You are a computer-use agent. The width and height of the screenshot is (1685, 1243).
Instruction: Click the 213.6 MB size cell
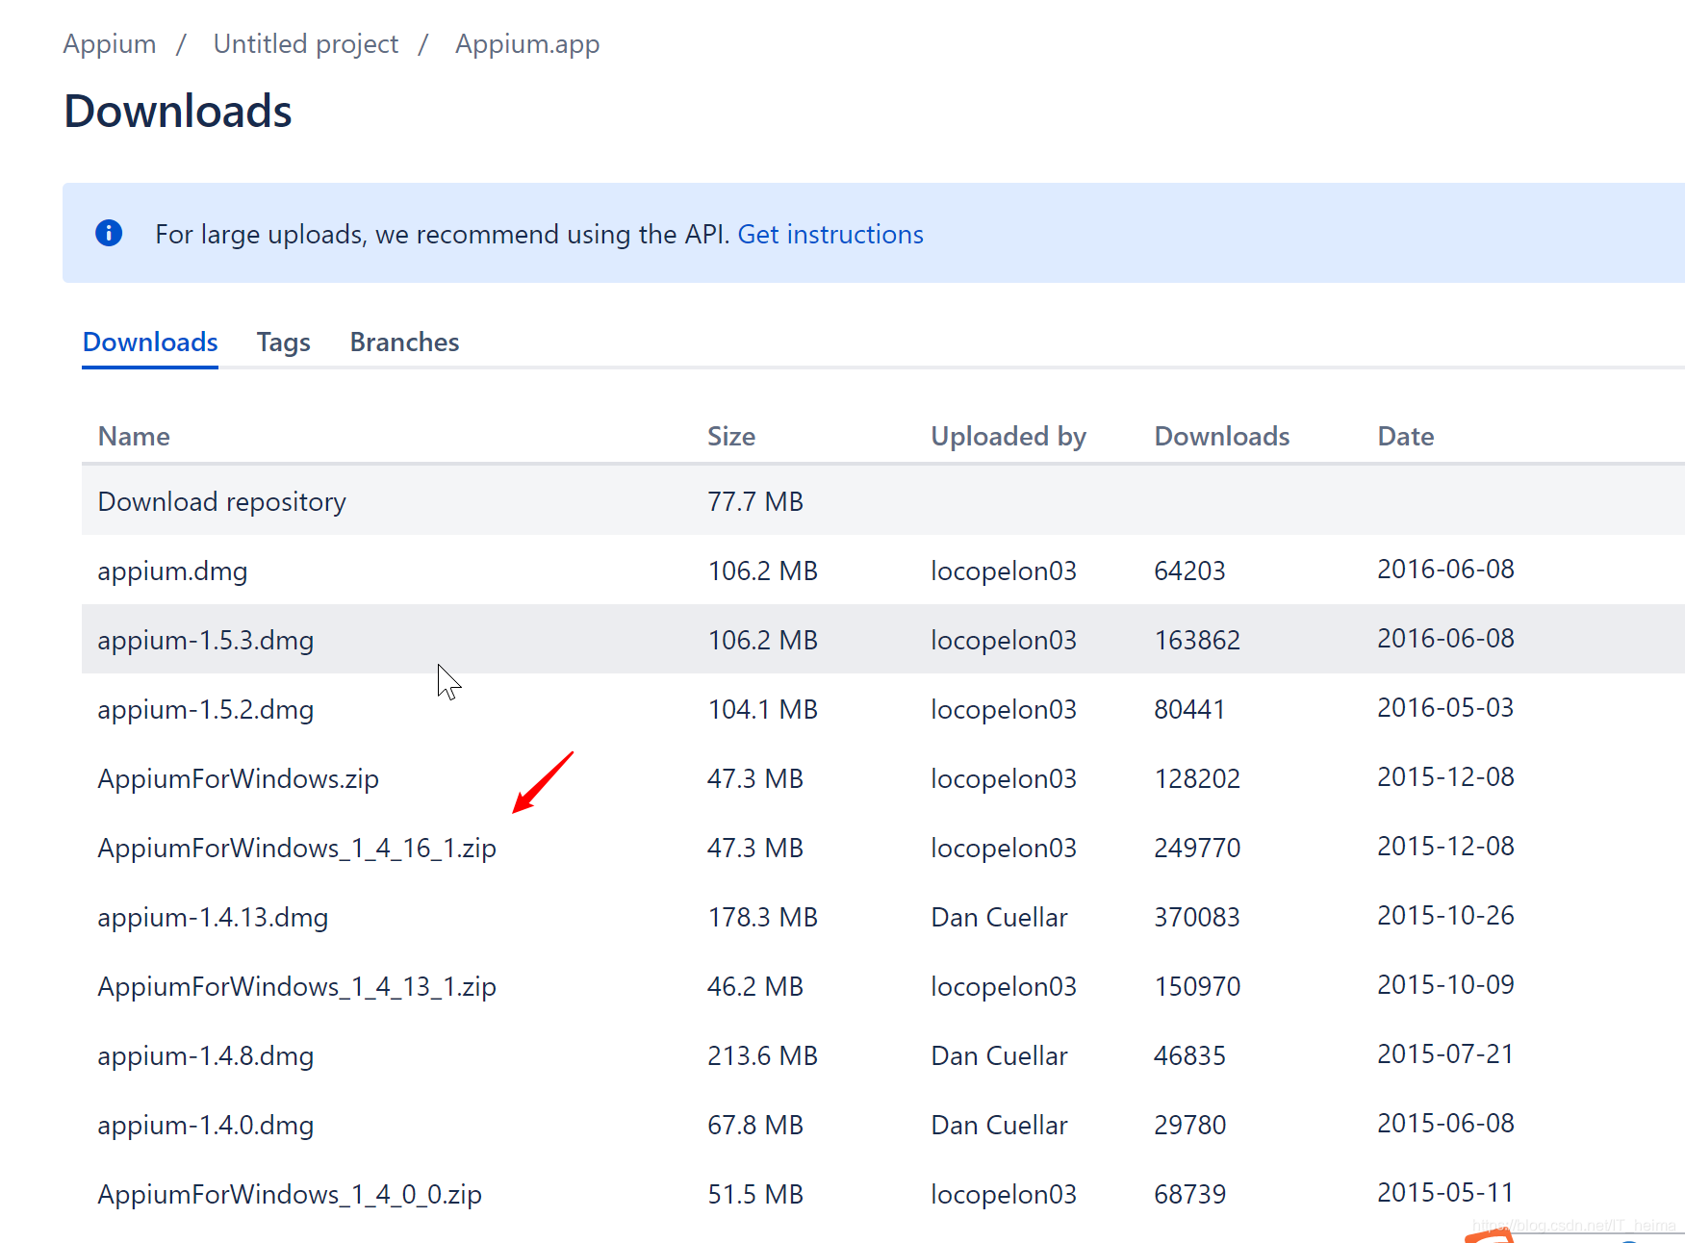(x=762, y=1056)
